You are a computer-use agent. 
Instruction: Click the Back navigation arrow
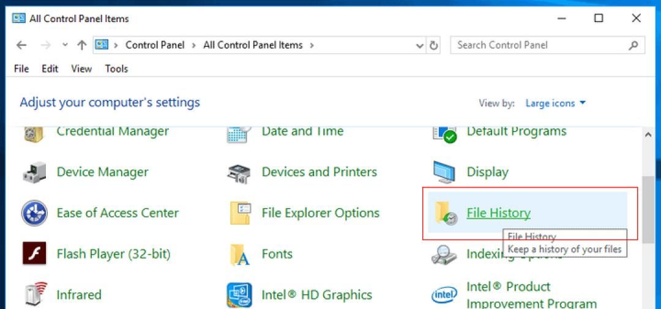pos(21,45)
